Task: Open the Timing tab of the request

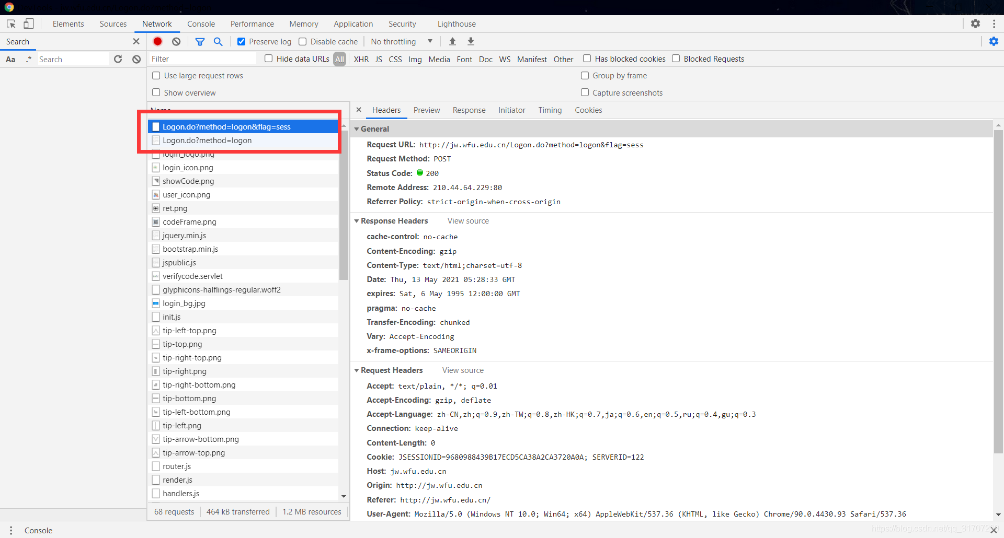Action: pos(550,110)
